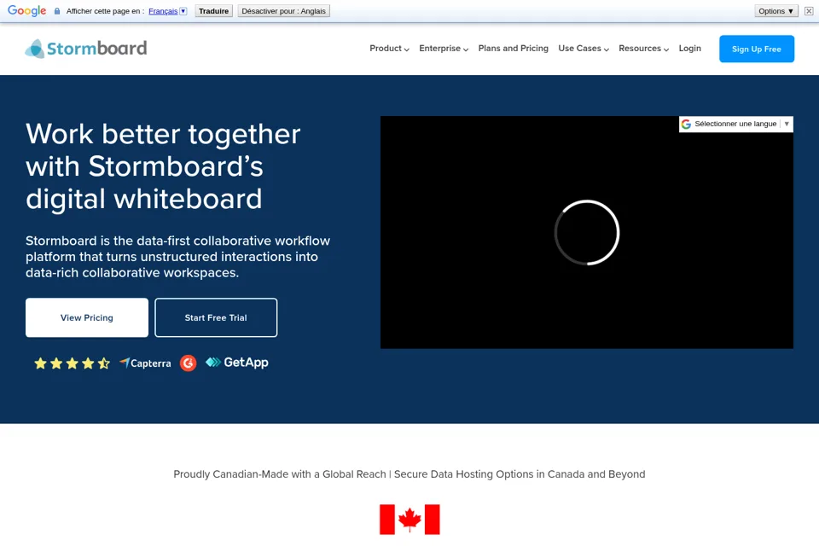The height and width of the screenshot is (546, 819).
Task: Click the Stormboard logo
Action: click(86, 48)
